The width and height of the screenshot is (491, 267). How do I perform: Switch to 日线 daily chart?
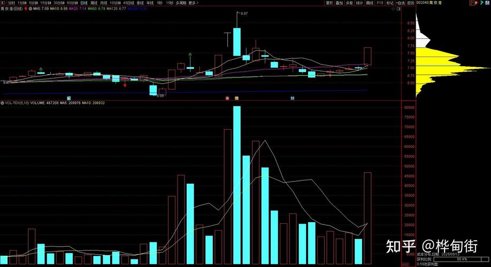pos(84,3)
